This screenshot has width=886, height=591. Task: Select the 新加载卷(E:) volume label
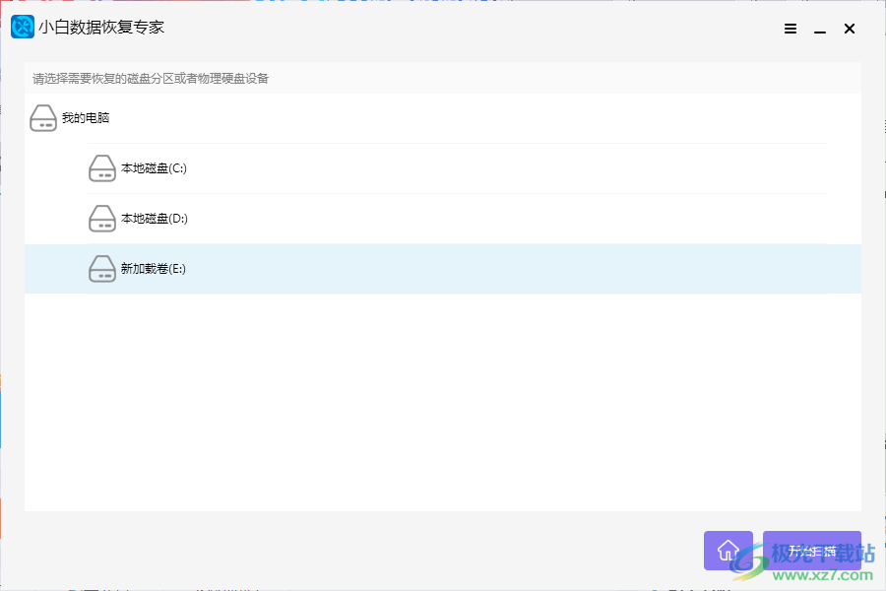tap(153, 269)
